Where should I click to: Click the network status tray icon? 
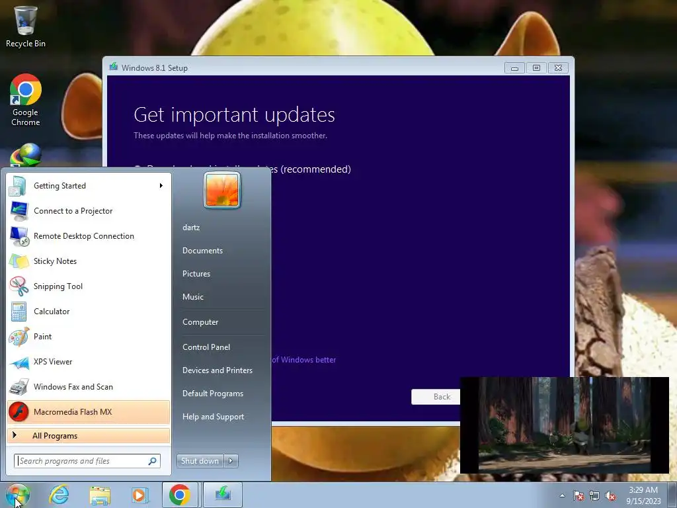594,495
